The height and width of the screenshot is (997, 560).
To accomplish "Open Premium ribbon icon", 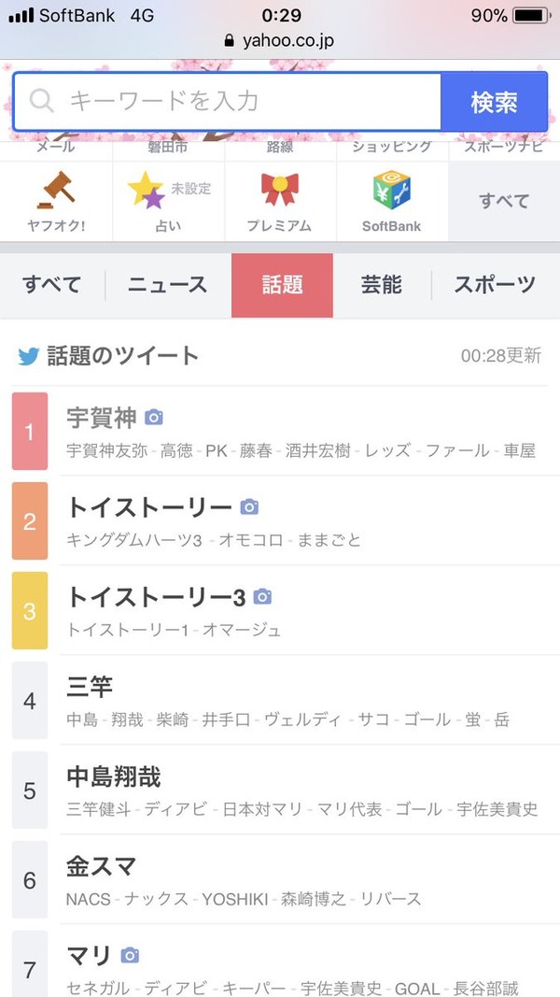I will (x=279, y=190).
